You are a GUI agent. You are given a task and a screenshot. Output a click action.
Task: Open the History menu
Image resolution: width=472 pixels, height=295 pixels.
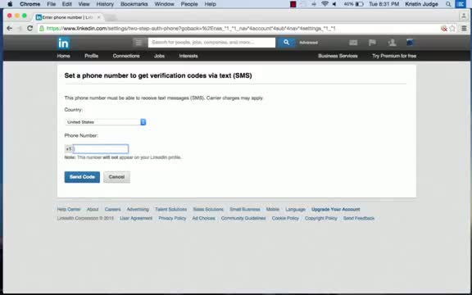coord(105,4)
